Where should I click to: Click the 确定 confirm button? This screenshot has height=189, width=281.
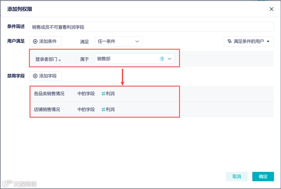pyautogui.click(x=263, y=176)
